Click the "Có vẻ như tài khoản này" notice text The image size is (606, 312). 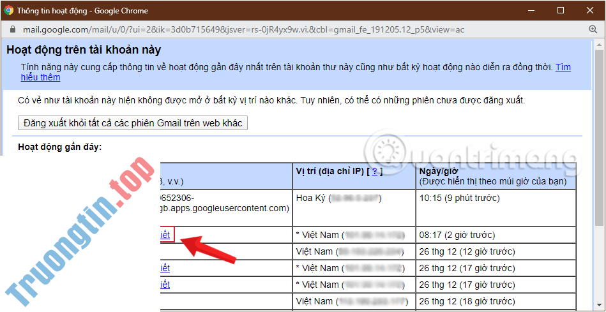pos(271,101)
